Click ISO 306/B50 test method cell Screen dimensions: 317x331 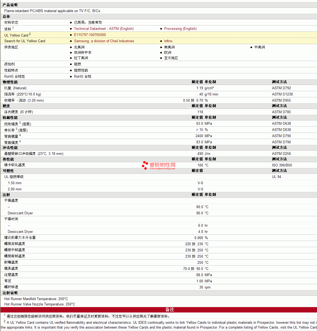tap(282, 165)
